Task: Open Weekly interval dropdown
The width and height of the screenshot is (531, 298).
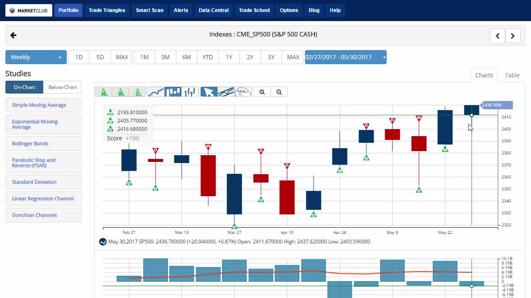Action: (x=36, y=57)
